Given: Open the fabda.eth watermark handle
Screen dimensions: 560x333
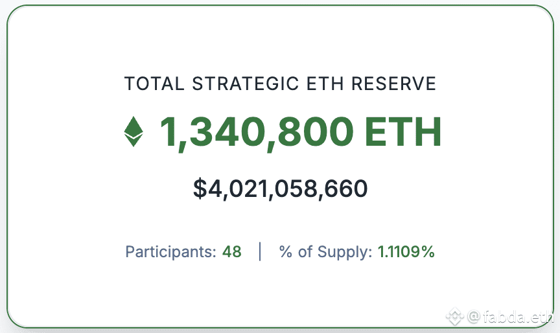Looking at the screenshot, I should 518,317.
